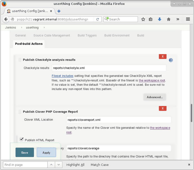Viewport: 194px width, 170px height.
Task: Click the Firefox Search box
Action: [x=121, y=19]
